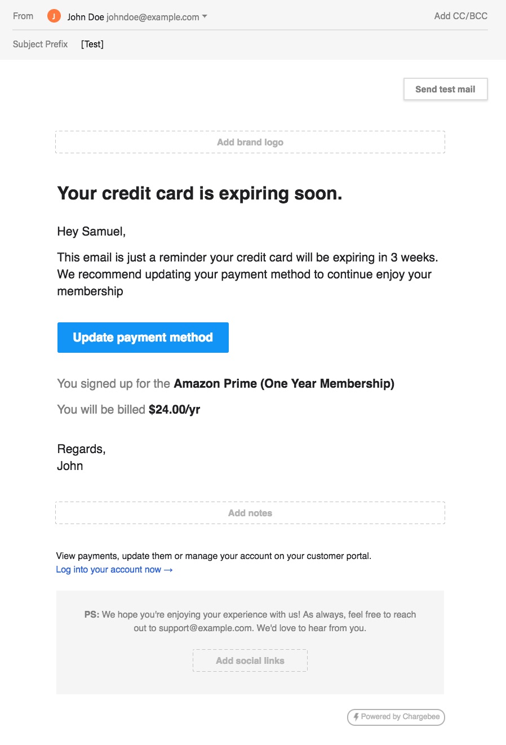
Task: Click the arrow after account login link
Action: click(x=168, y=570)
